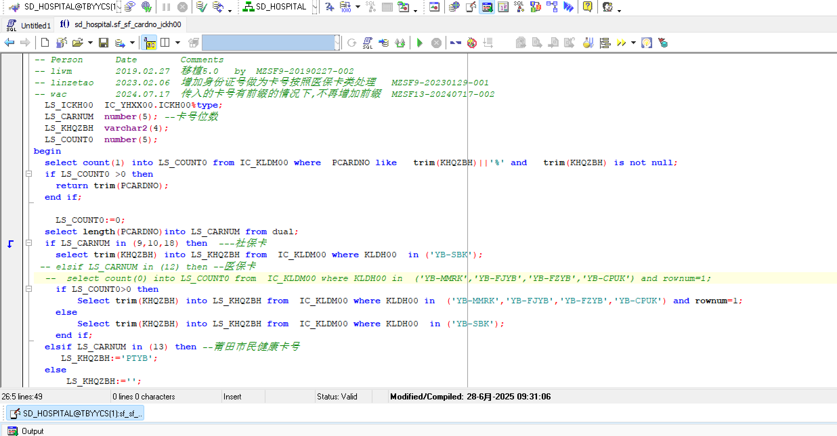Click the yellow help question mark icon
837x436 pixels.
pyautogui.click(x=587, y=6)
